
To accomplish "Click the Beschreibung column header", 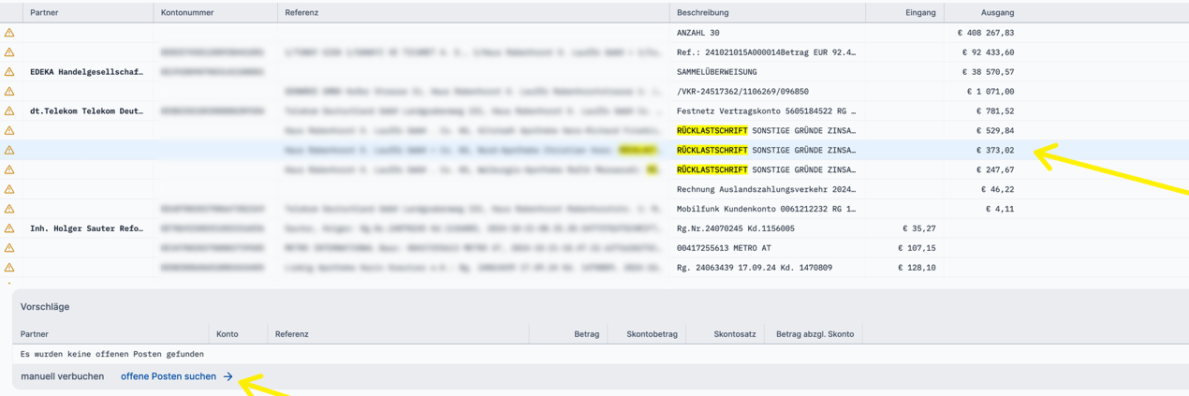I will click(x=702, y=12).
